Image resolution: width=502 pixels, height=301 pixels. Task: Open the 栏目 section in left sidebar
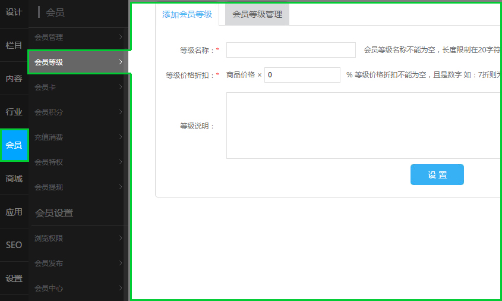point(14,45)
